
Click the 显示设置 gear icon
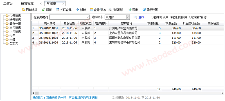[x=144, y=10]
